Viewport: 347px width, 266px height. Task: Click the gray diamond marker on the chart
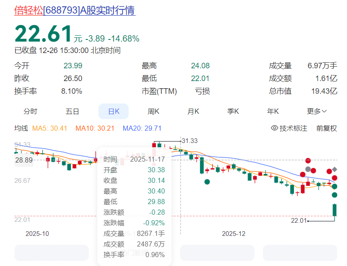coord(335,169)
